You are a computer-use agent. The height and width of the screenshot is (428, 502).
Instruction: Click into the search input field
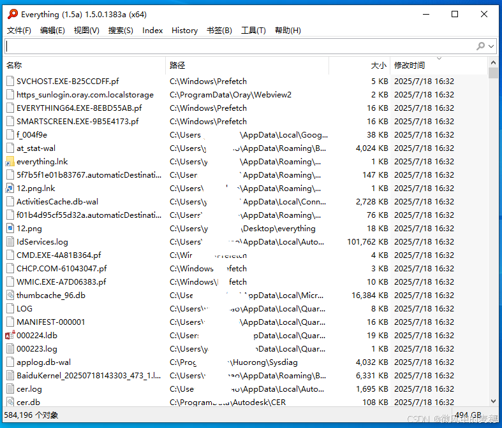(x=240, y=46)
